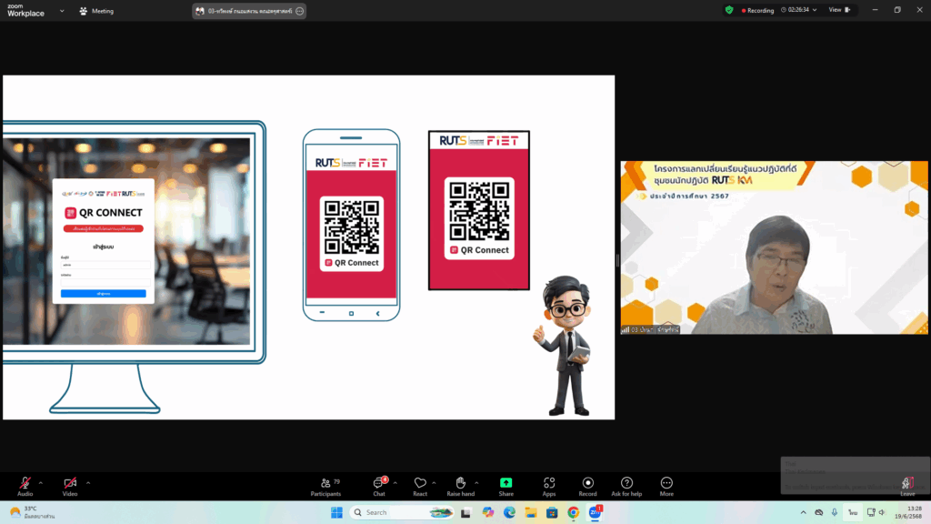Switch to the Meeting tab
This screenshot has width=931, height=524.
96,11
